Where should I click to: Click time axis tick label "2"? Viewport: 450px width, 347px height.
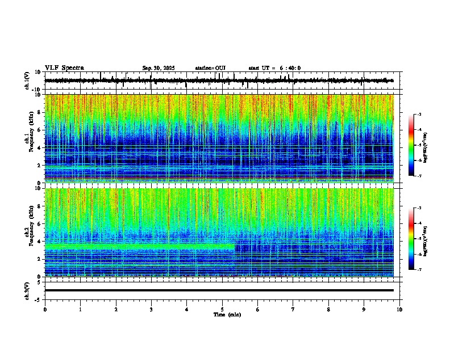point(116,310)
